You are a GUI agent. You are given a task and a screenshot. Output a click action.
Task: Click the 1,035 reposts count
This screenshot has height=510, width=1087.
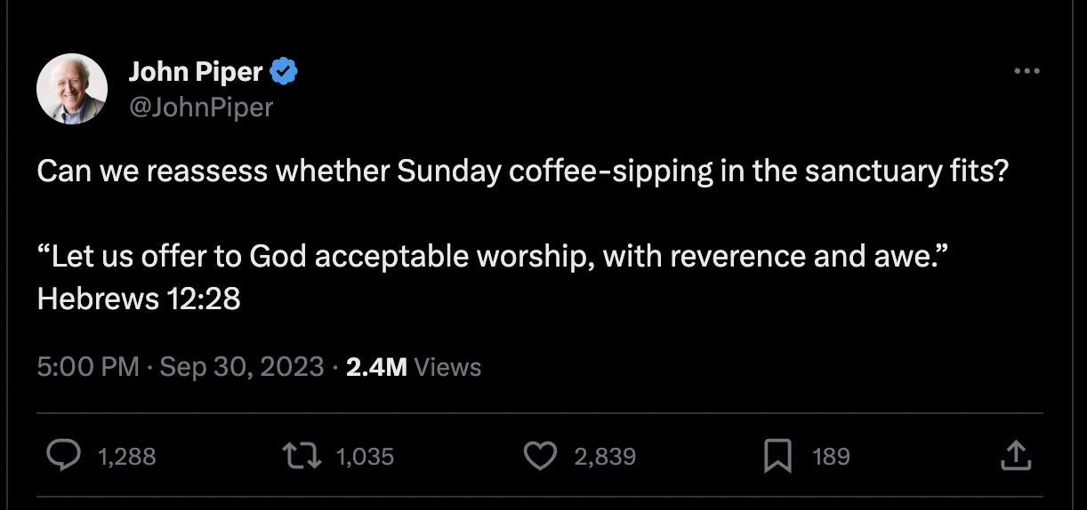(365, 457)
